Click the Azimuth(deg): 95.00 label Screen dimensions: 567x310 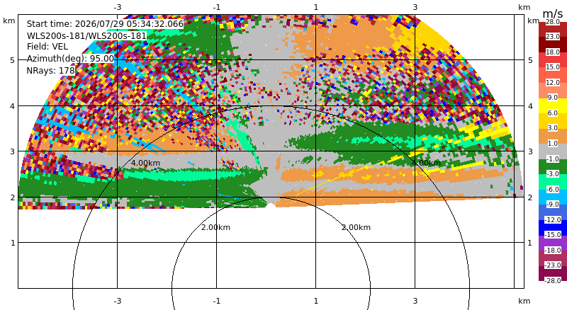coord(70,59)
